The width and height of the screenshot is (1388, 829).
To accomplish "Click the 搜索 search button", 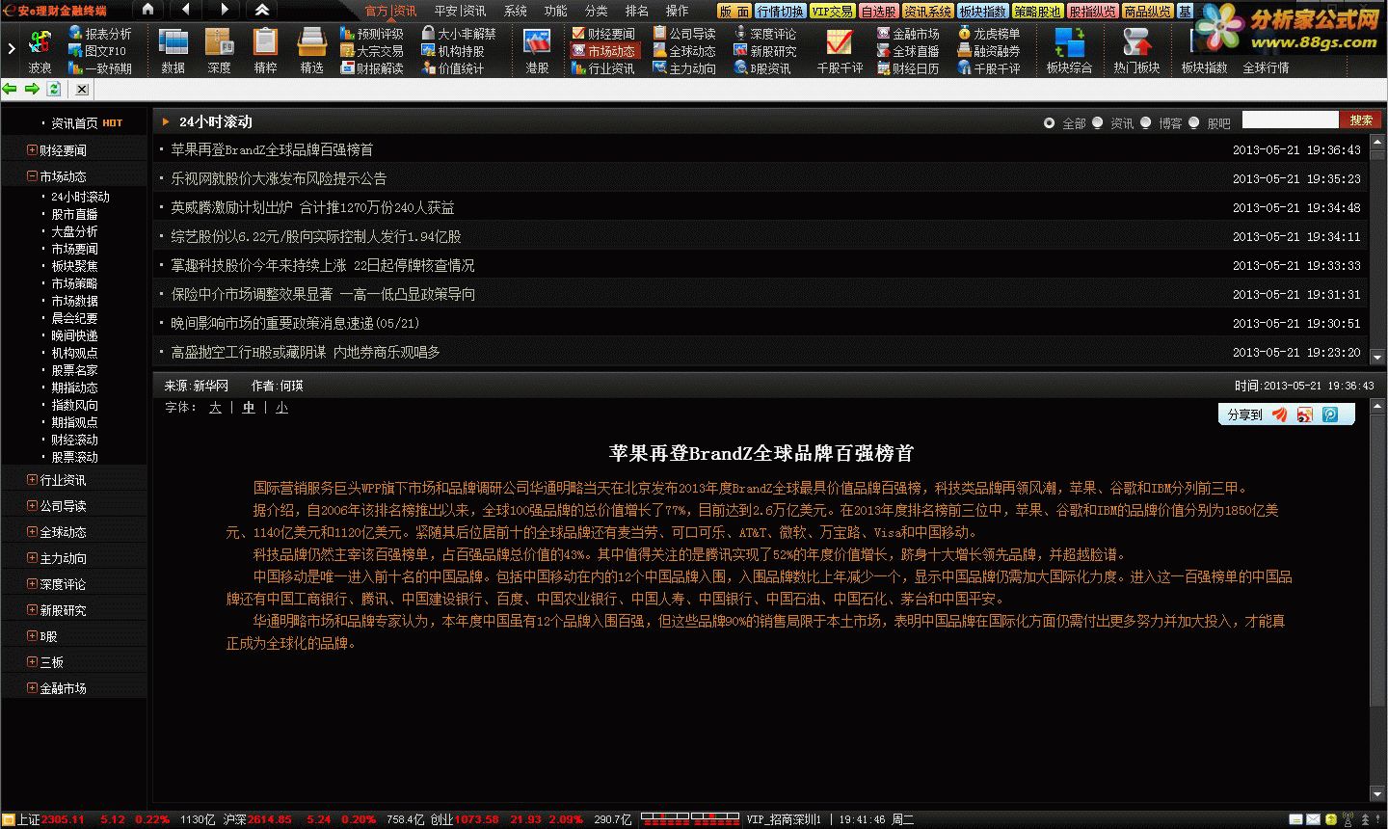I will (1361, 120).
